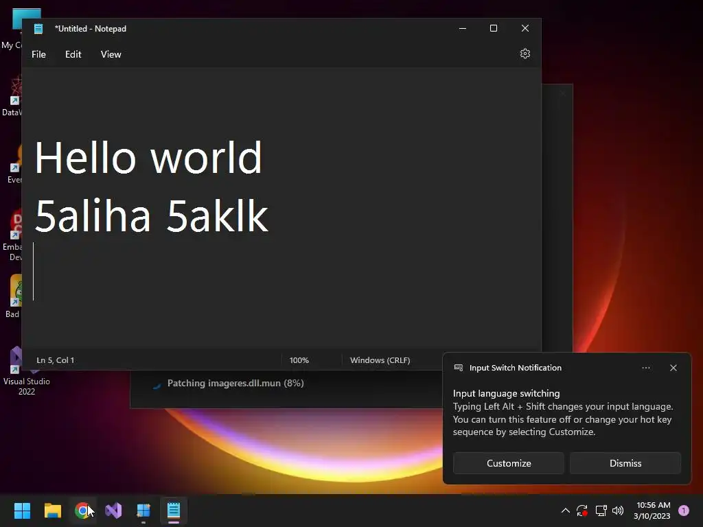703x527 pixels.
Task: Minimize the Notepad window
Action: [463, 28]
